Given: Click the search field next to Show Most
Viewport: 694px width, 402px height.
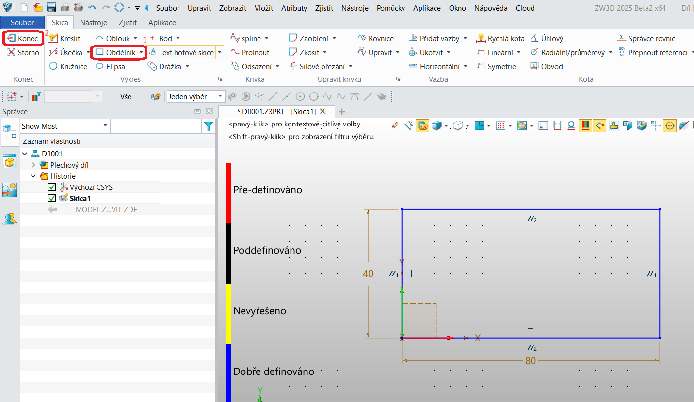Looking at the screenshot, I should pos(156,126).
